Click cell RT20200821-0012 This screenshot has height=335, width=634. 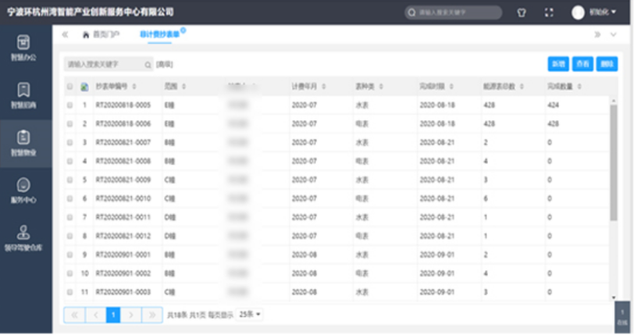123,237
